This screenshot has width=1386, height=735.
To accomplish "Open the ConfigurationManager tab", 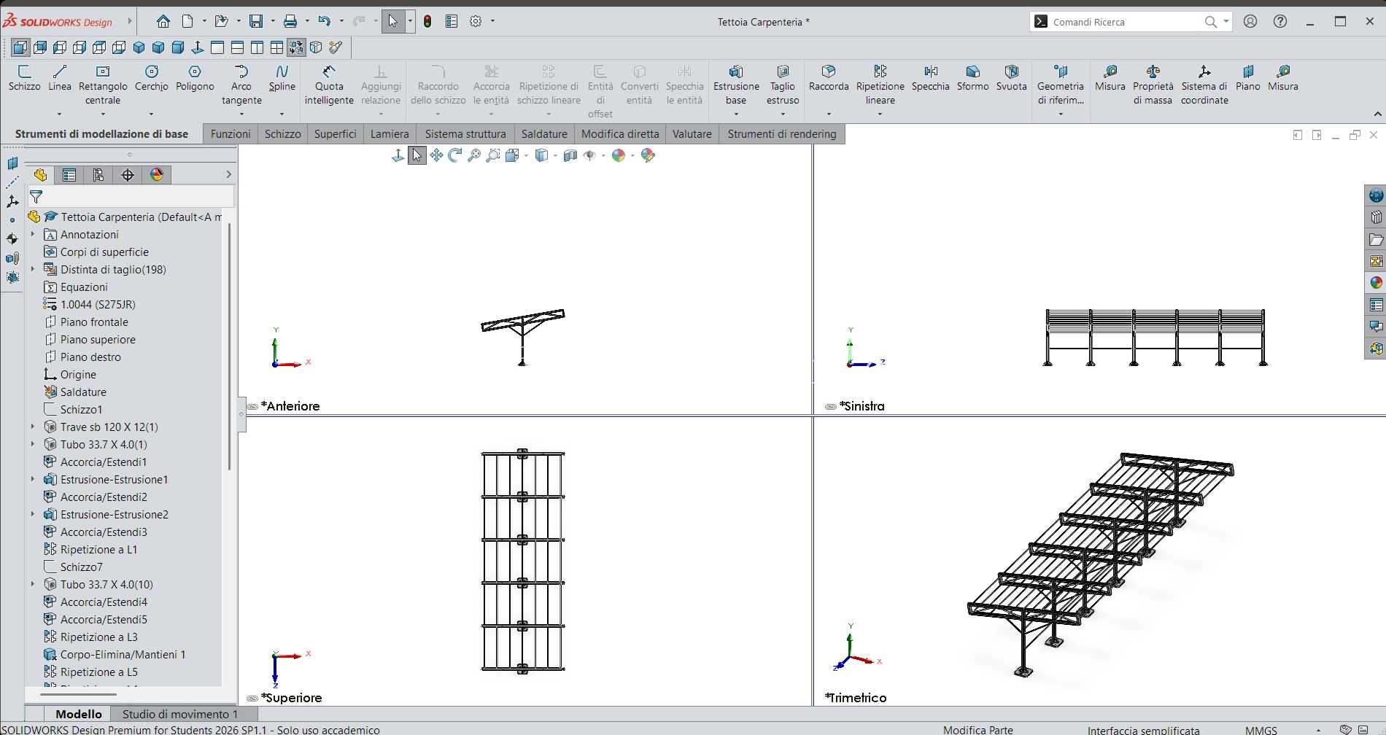I will coord(98,175).
